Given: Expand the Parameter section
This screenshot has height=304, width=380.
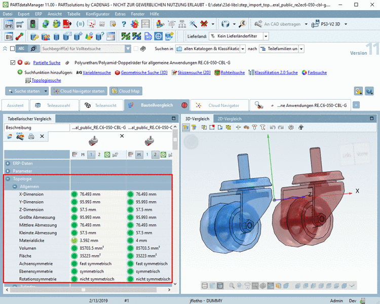Looking at the screenshot, I should click(x=8, y=171).
